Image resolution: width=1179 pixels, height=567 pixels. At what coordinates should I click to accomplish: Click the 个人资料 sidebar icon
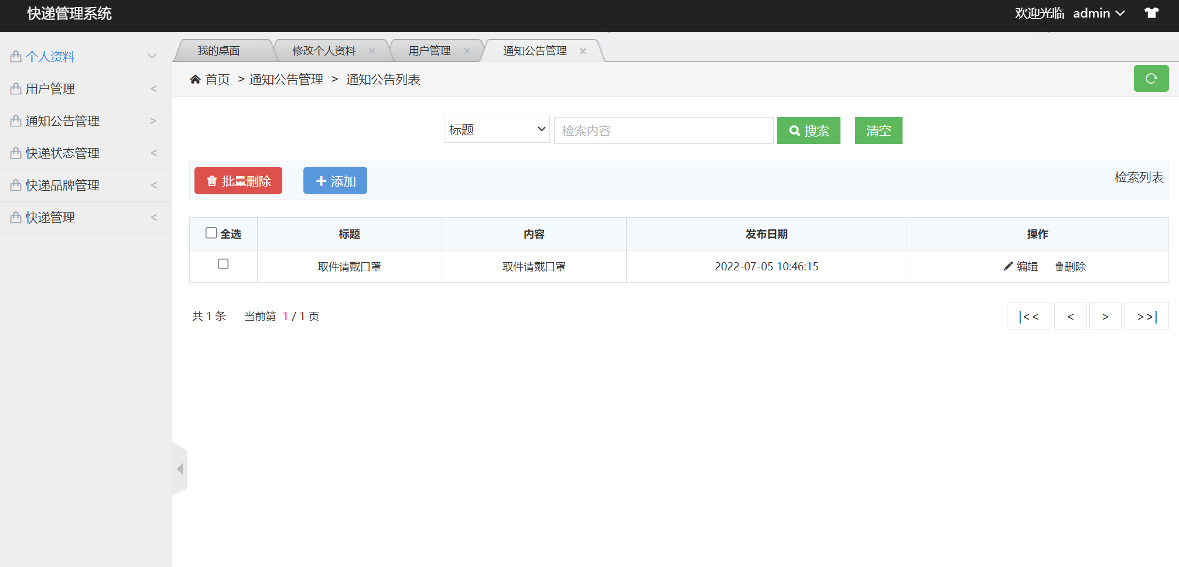15,56
